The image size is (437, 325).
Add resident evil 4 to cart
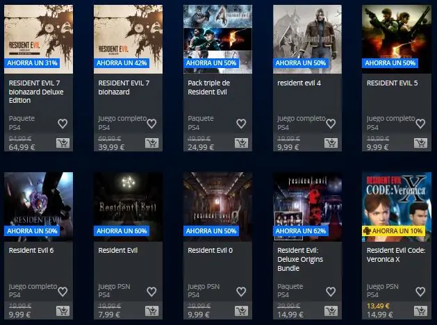coord(331,143)
